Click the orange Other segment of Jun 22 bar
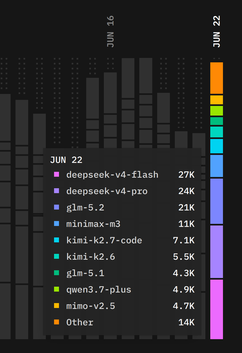 tap(216, 78)
